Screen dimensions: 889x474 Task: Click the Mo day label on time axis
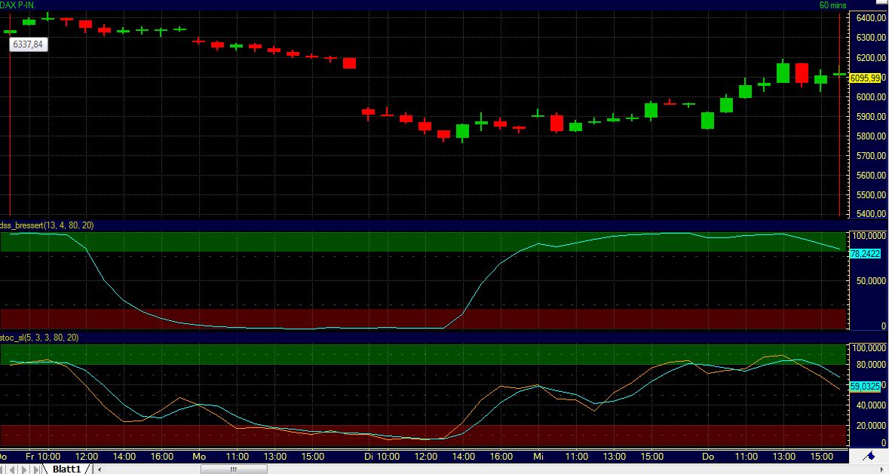tap(199, 457)
